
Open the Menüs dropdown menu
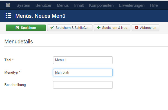click(63, 5)
